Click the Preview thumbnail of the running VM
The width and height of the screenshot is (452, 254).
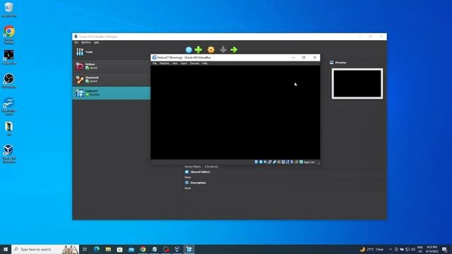point(357,83)
